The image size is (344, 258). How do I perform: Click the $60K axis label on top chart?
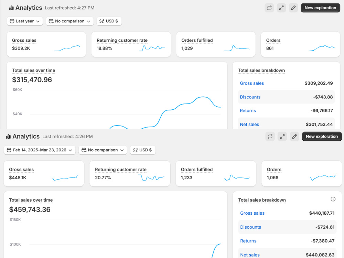(17, 90)
